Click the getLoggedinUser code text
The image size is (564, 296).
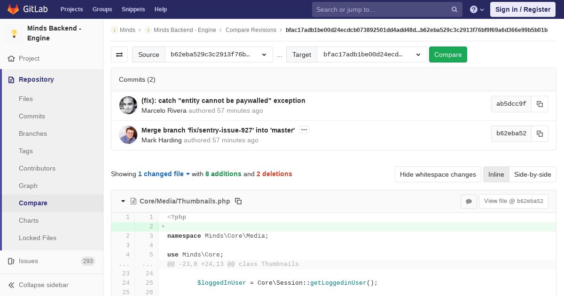click(338, 283)
